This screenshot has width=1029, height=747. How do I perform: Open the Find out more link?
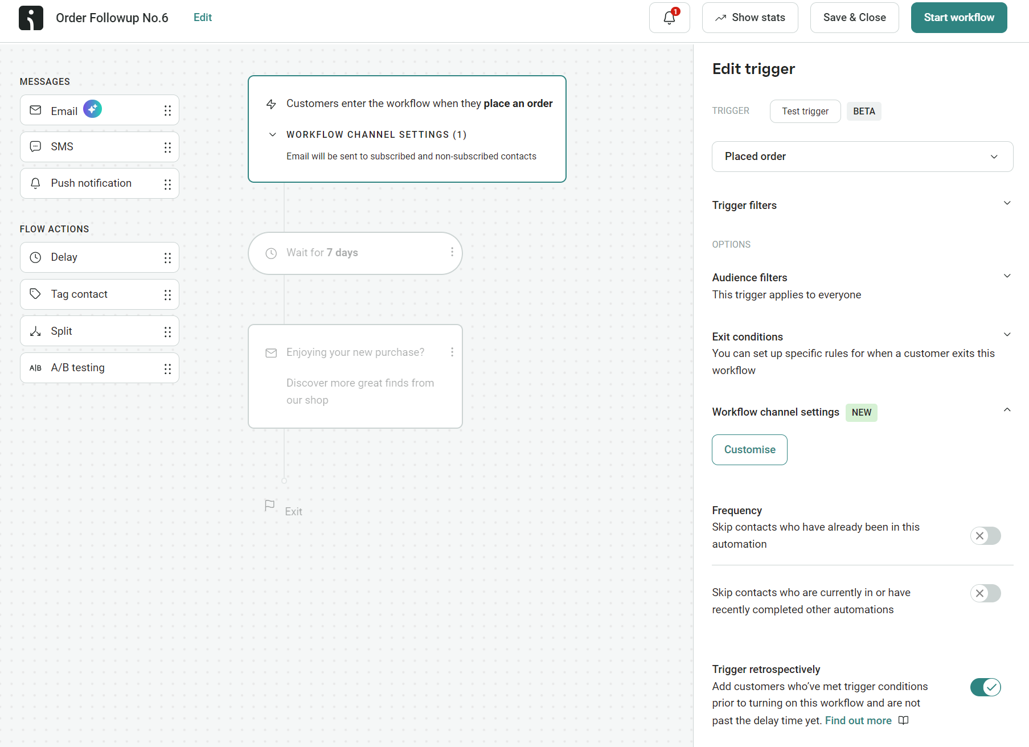pos(858,720)
